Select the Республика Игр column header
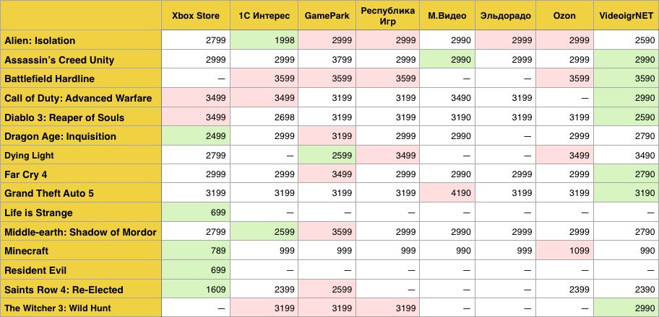The image size is (659, 317). point(388,16)
